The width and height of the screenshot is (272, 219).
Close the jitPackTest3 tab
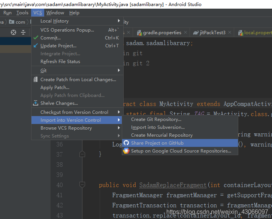point(230,33)
